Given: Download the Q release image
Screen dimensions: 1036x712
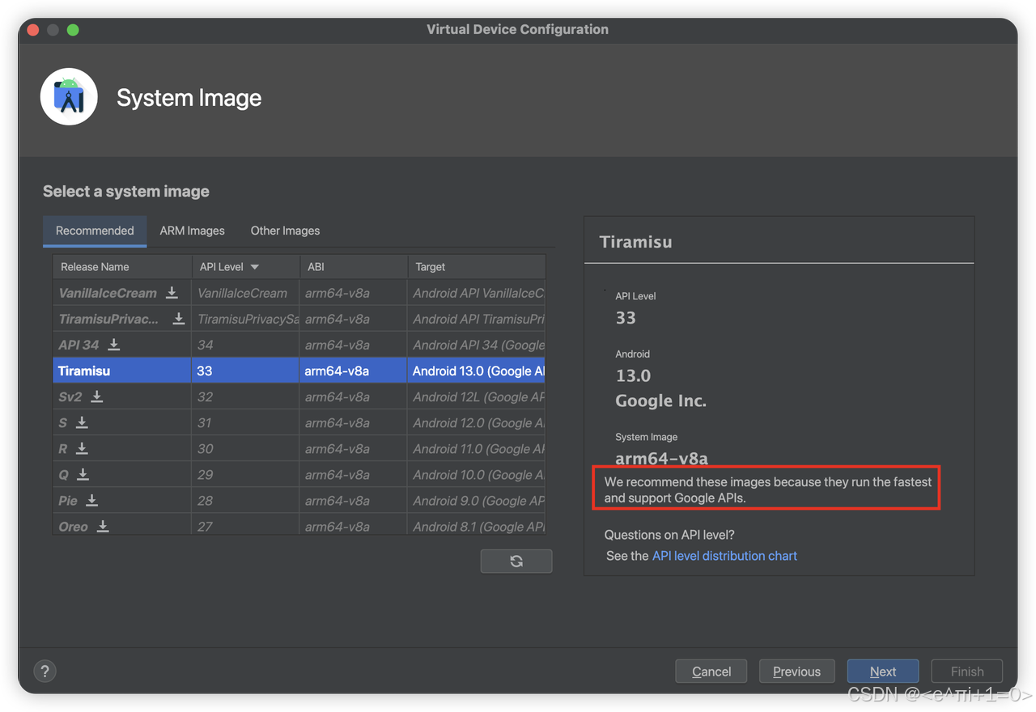Looking at the screenshot, I should tap(83, 474).
